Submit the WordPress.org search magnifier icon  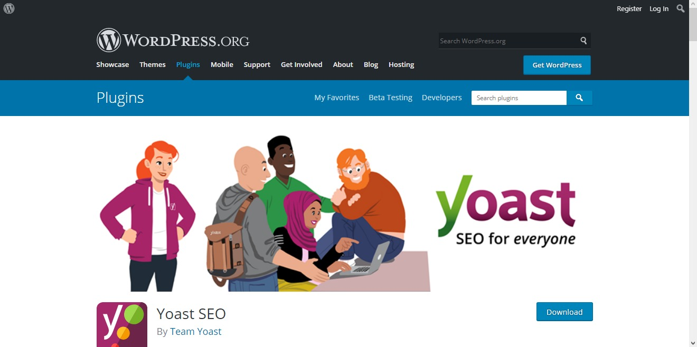(x=583, y=41)
